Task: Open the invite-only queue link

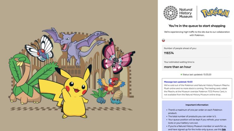Action: [x=224, y=129]
